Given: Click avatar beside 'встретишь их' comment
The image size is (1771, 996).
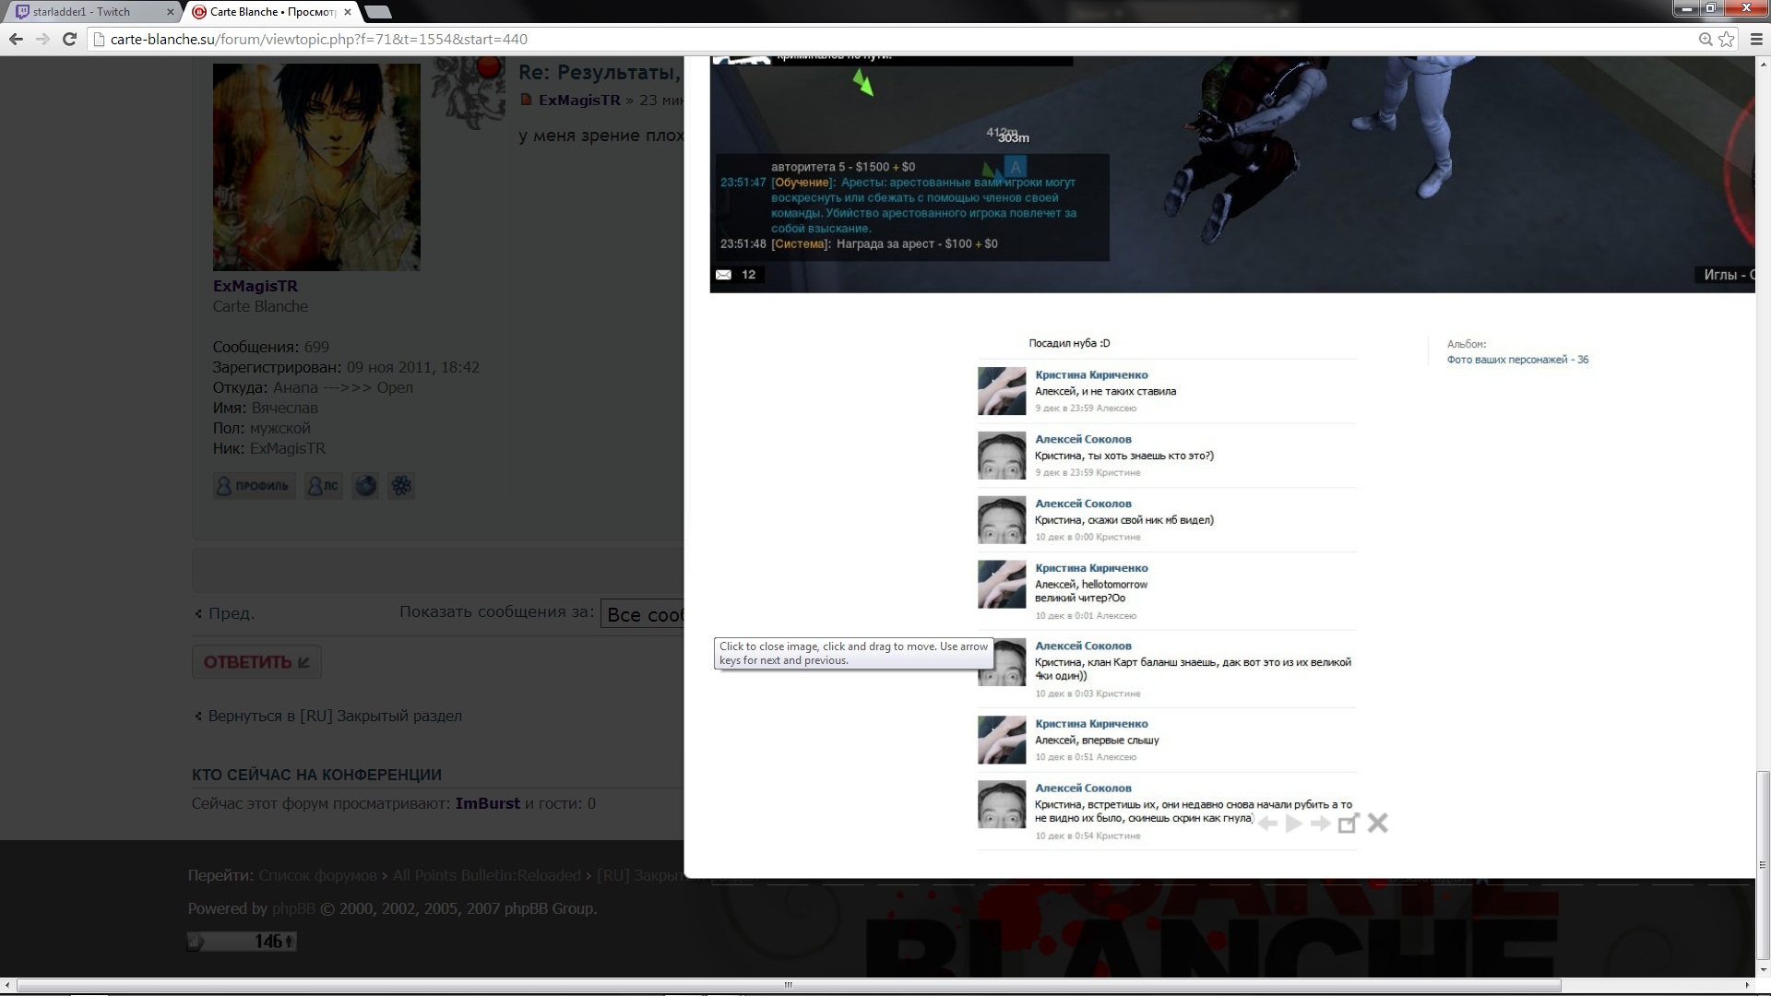Looking at the screenshot, I should [1002, 804].
